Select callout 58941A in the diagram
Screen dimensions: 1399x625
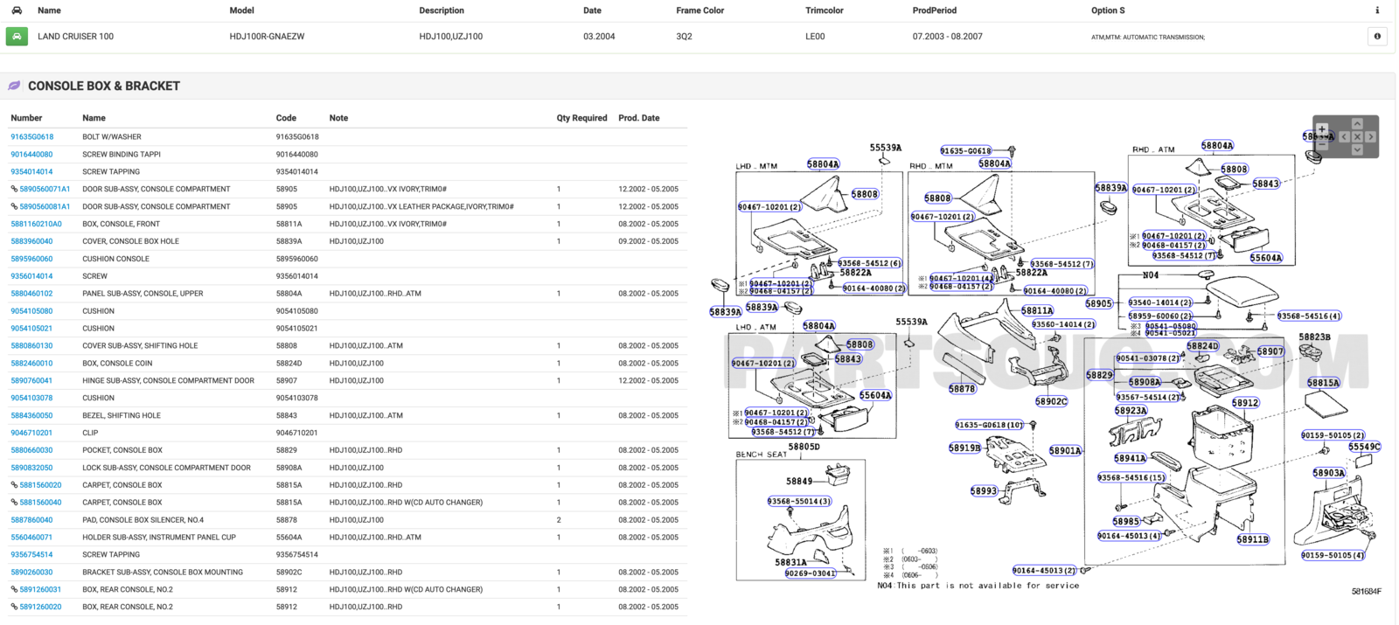[1130, 458]
